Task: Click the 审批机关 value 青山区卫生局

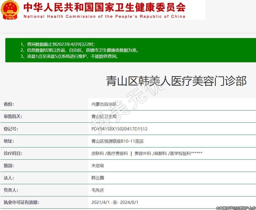Action: [x=104, y=117]
